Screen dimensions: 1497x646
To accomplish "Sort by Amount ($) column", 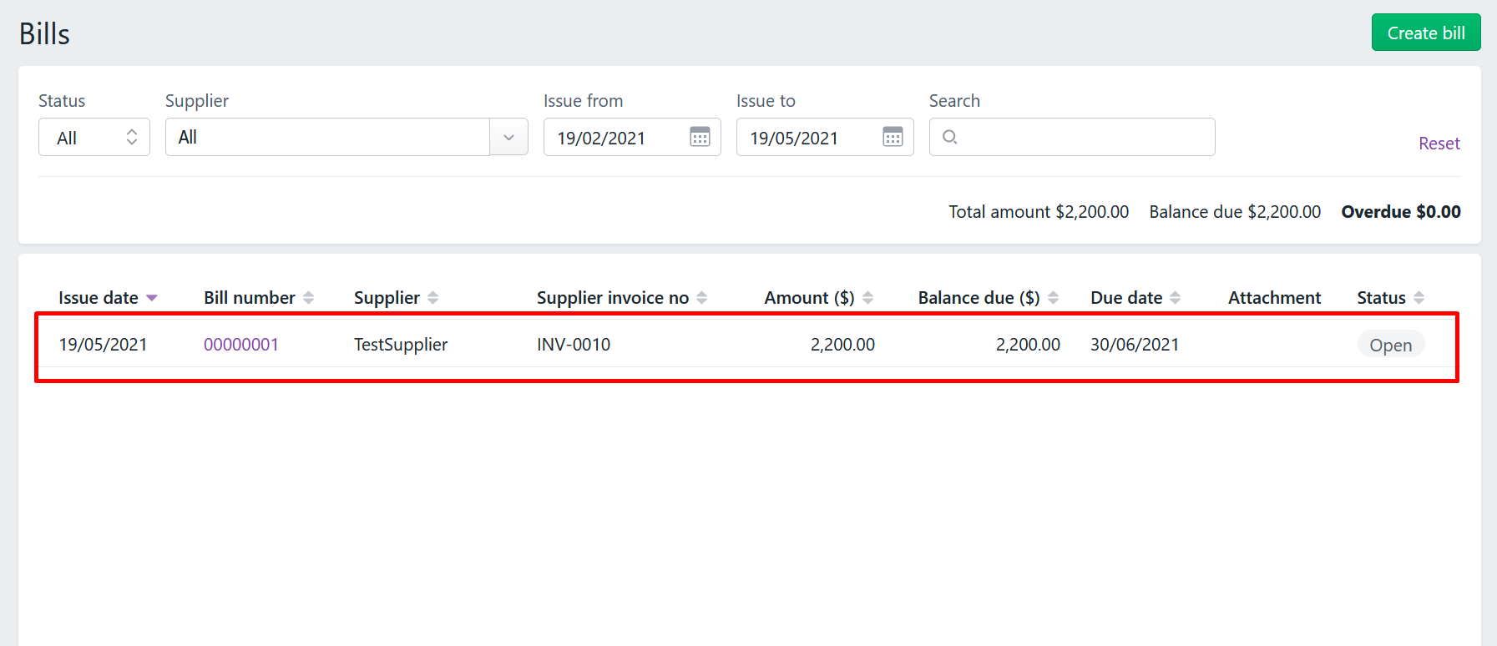I will (x=819, y=298).
